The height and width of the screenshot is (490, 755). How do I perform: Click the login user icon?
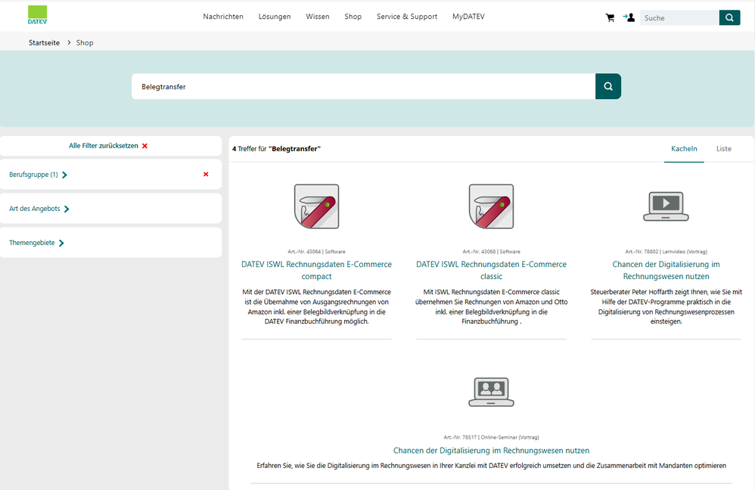(629, 17)
